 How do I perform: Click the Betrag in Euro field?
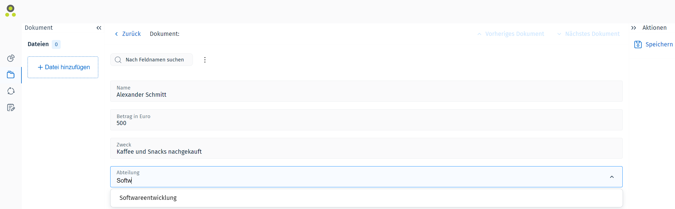(366, 120)
